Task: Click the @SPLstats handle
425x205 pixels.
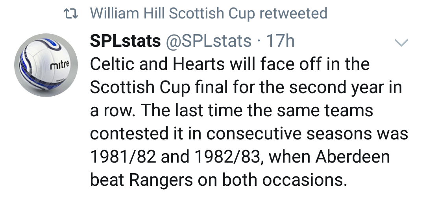Action: tap(209, 41)
